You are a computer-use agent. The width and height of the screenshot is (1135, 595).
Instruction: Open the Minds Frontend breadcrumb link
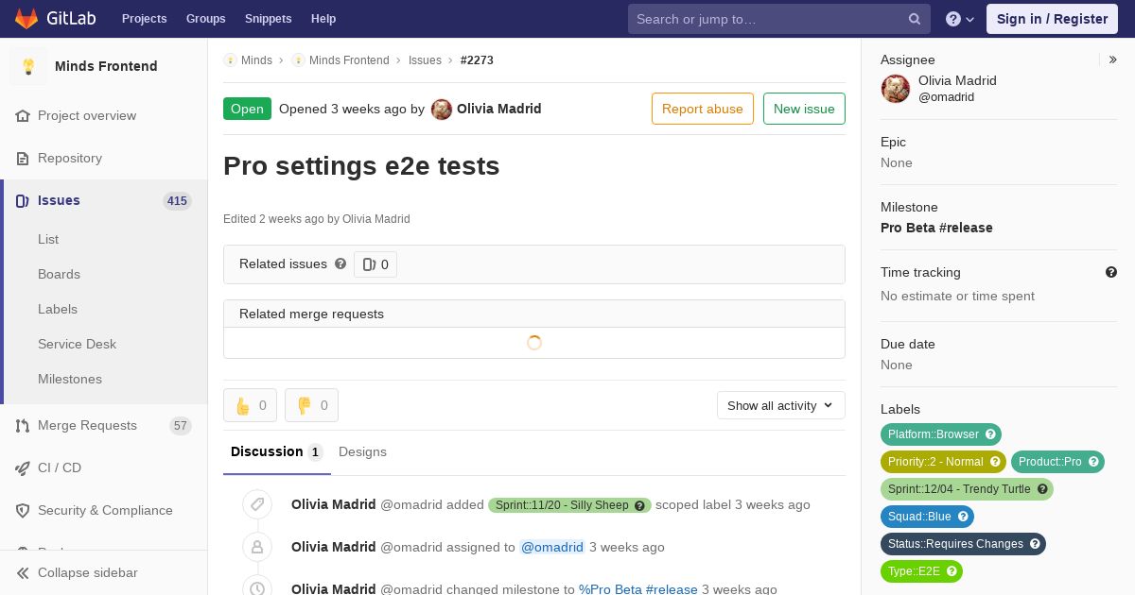pos(349,60)
